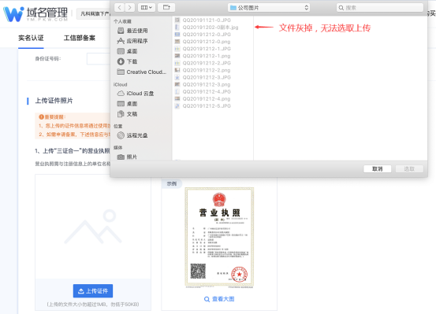Switch to the 工信部备案 tab
436x314 pixels.
tap(80, 38)
